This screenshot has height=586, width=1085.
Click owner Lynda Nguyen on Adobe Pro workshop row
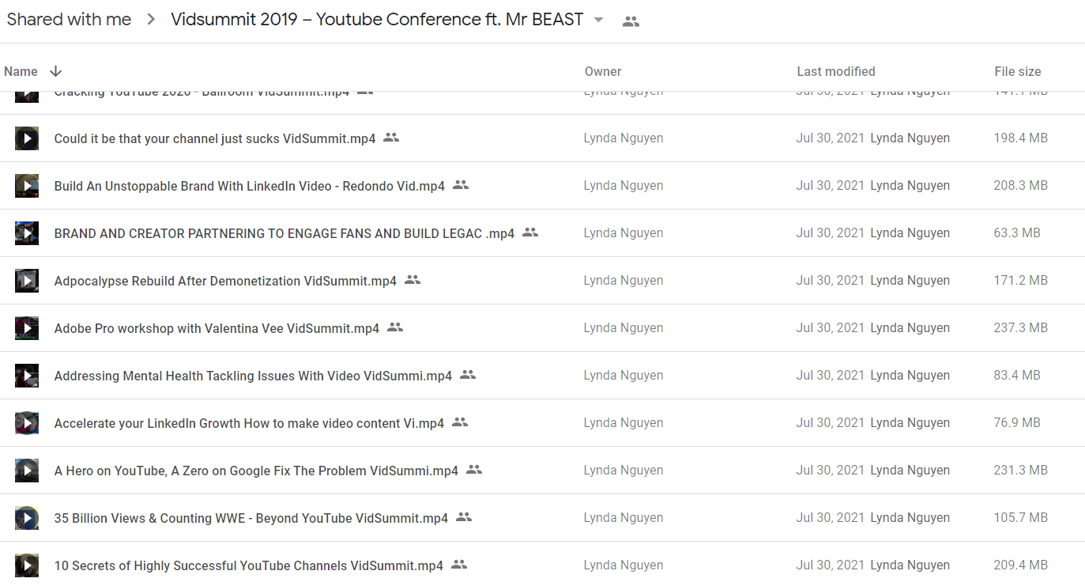coord(623,328)
